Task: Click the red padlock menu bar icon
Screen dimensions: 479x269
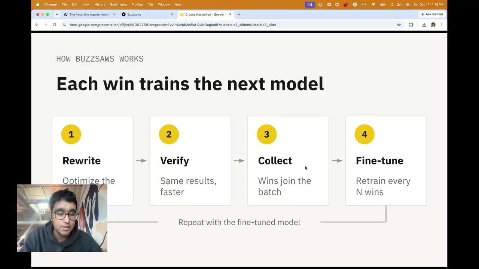Action: pos(345,4)
